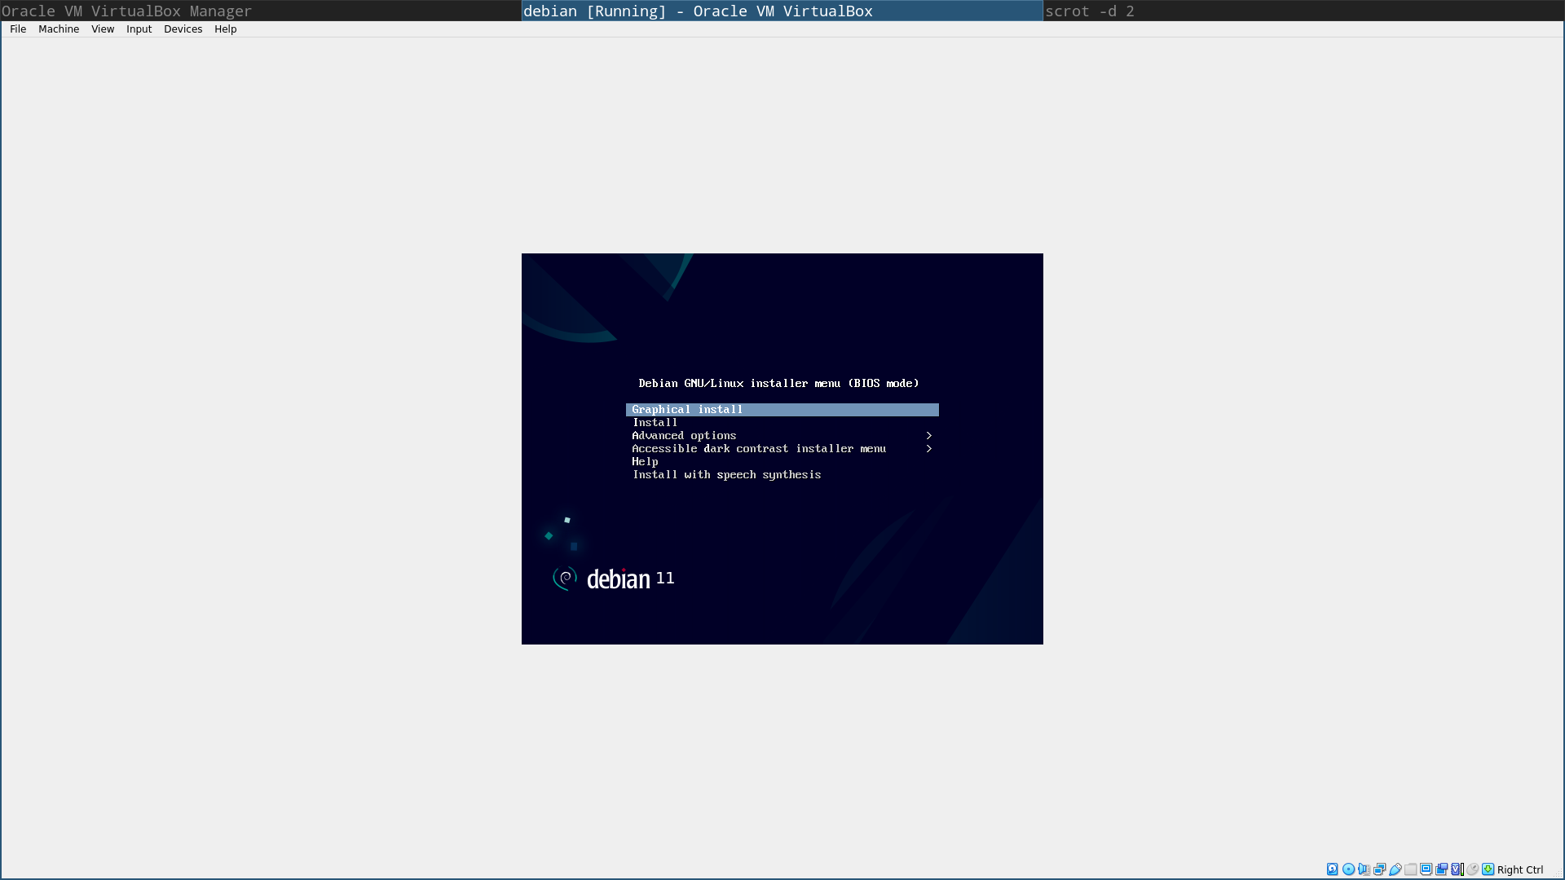
Task: Click the network adapters status icon
Action: 1379,869
